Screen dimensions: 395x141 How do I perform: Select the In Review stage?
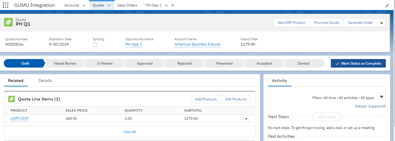click(105, 63)
